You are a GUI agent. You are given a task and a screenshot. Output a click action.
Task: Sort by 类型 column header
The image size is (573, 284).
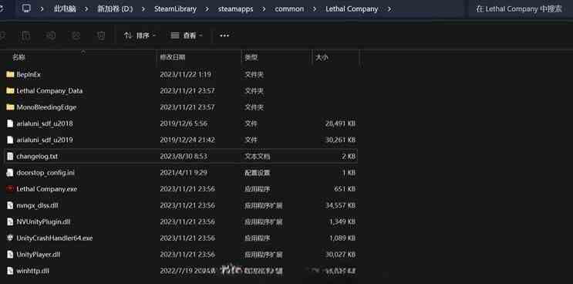(x=251, y=57)
